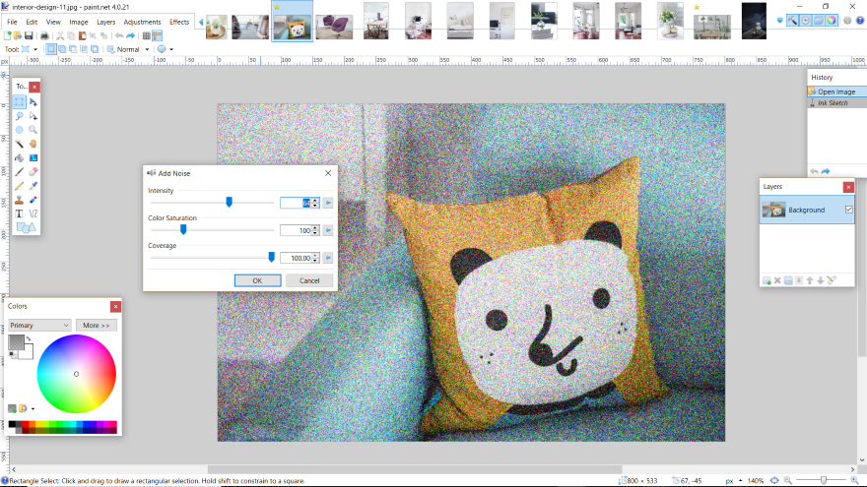Add a new layer in Layers panel
Screen dimensions: 867x487
tap(767, 280)
